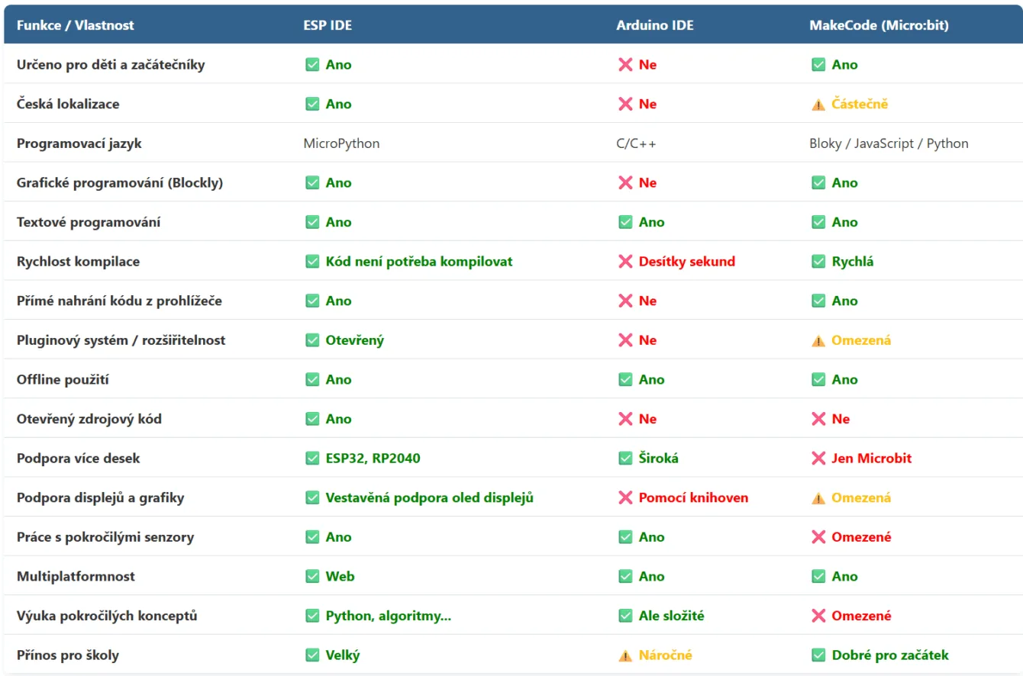The image size is (1023, 676).
Task: Click row label "Podpora více desek"
Action: coord(79,459)
